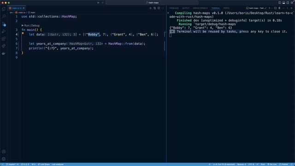This screenshot has height=166, width=295.
Task: Click Debug code lens above main
Action: 35,25
